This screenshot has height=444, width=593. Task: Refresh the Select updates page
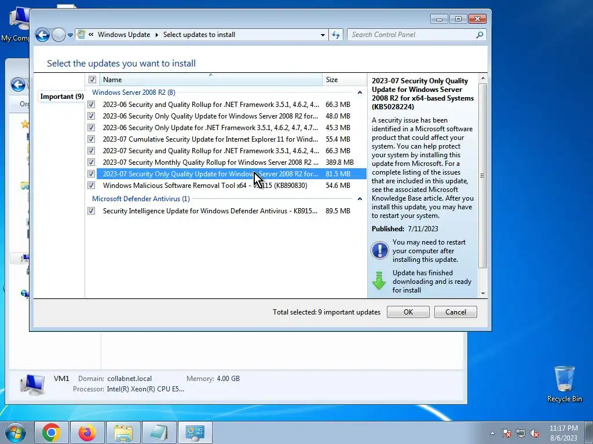[336, 35]
